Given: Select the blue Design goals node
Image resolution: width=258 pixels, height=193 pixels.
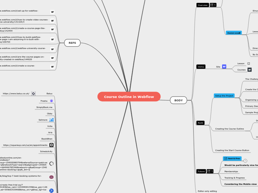Looking at the screenshot, I should (x=234, y=33).
